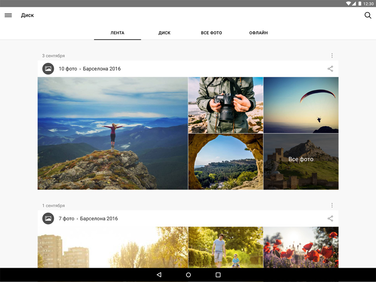Click the 3 сентября date label
This screenshot has height=282, width=376.
coord(54,56)
